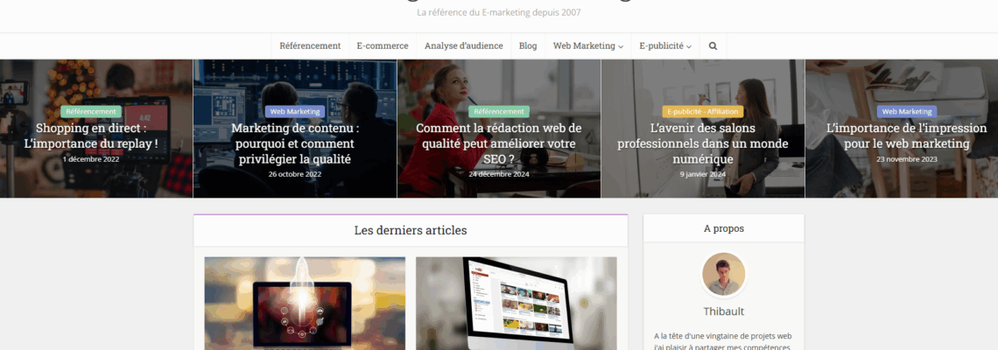Click Web Marketing tag on Marketing de contenu
The image size is (998, 350).
(x=295, y=112)
